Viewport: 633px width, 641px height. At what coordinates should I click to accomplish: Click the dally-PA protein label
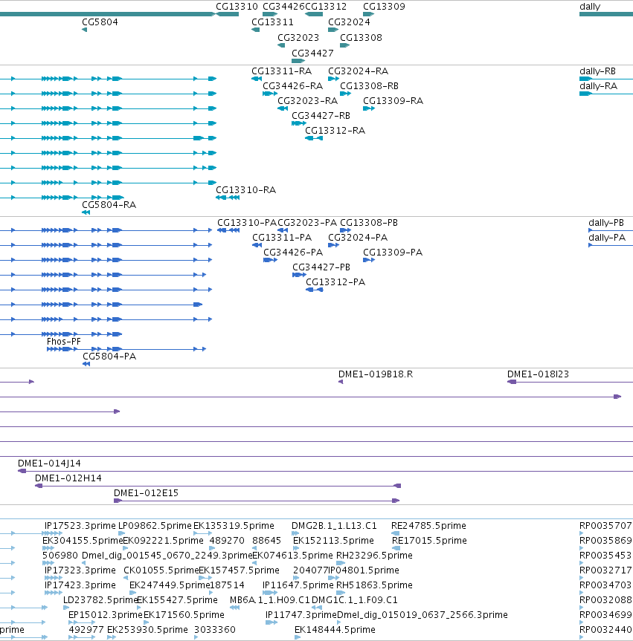607,238
